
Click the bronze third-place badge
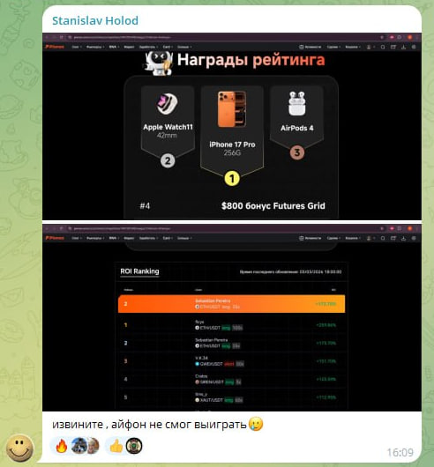point(297,152)
